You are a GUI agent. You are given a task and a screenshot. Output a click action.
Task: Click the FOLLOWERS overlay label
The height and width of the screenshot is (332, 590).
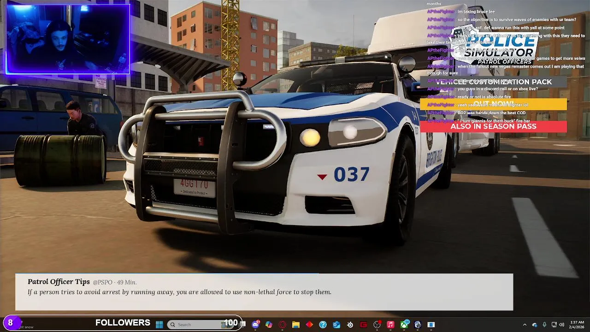tap(123, 323)
